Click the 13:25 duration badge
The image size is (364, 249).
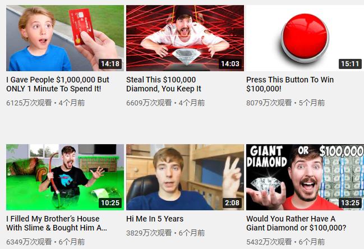click(x=350, y=203)
